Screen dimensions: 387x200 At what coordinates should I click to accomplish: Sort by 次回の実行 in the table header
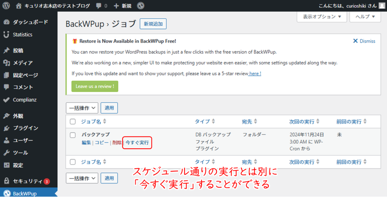(x=304, y=122)
